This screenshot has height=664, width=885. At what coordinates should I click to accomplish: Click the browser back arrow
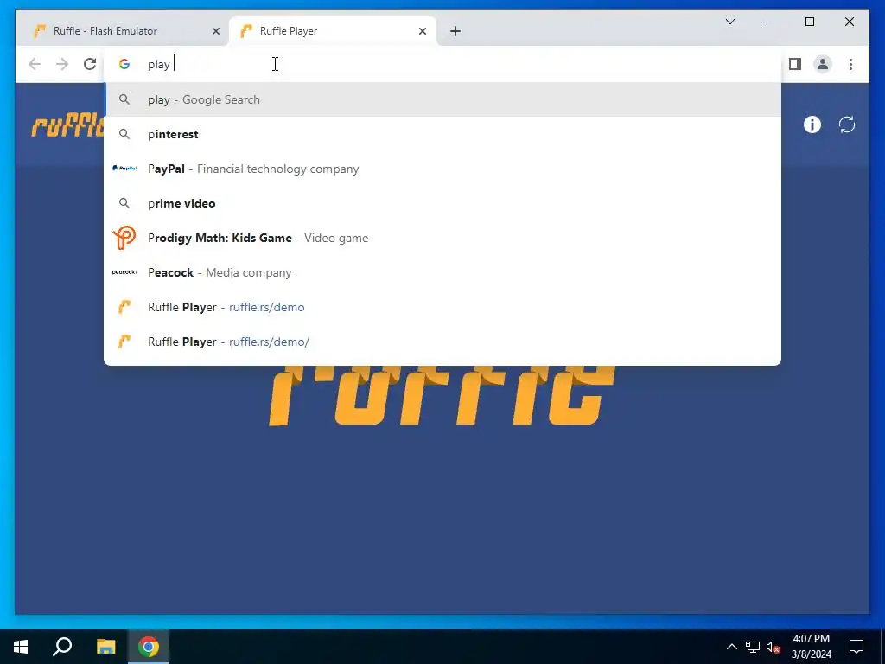35,64
